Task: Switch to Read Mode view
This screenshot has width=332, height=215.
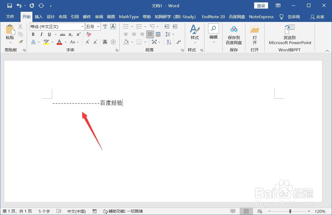Action: click(x=233, y=211)
